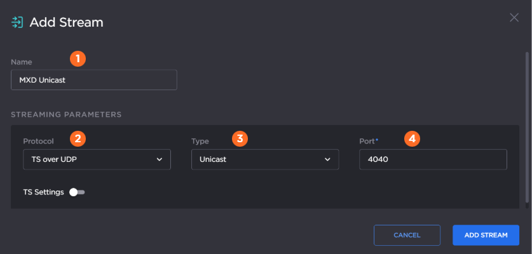The height and width of the screenshot is (254, 532).
Task: Click the dialog's vertical scrollbar
Action: (x=526, y=127)
